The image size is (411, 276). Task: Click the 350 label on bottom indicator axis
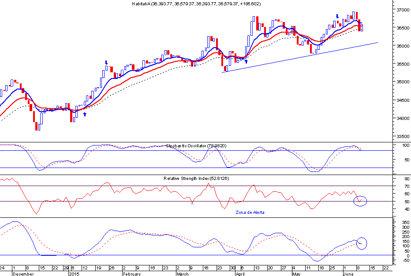point(406,222)
